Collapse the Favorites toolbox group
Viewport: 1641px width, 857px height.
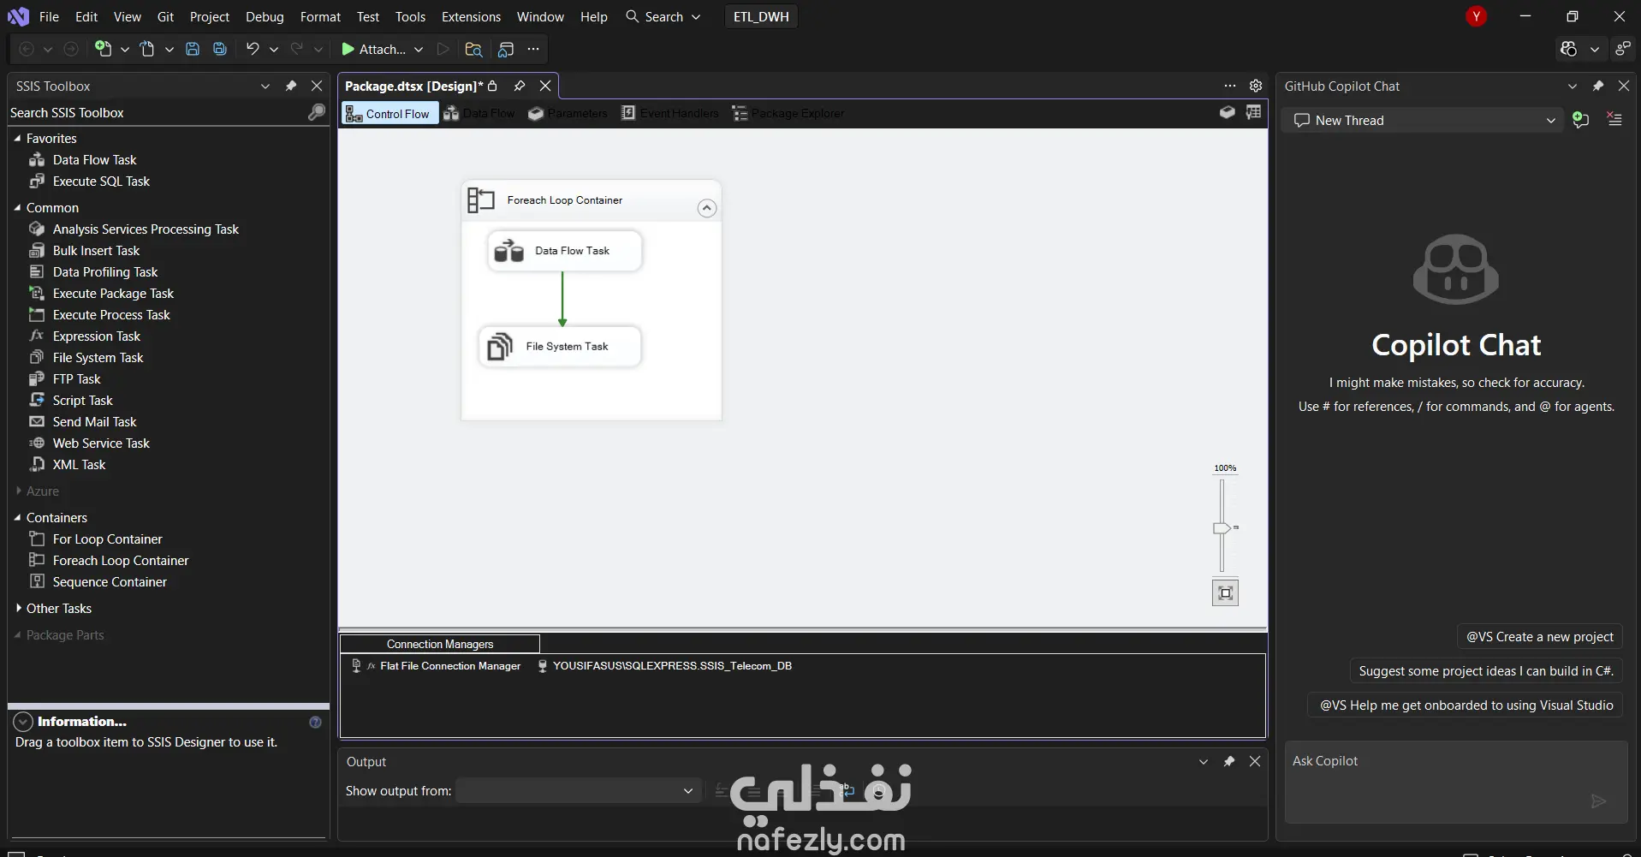pyautogui.click(x=17, y=138)
